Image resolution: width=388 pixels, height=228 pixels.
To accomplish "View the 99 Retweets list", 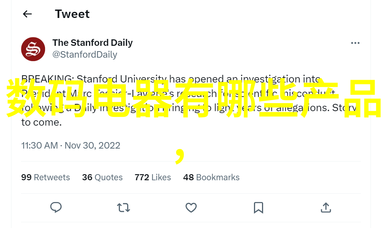I will (45, 177).
